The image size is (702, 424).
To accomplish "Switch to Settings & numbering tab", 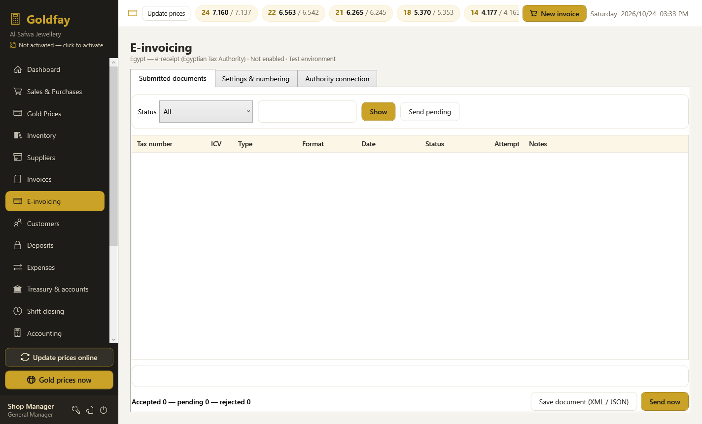I will [256, 79].
